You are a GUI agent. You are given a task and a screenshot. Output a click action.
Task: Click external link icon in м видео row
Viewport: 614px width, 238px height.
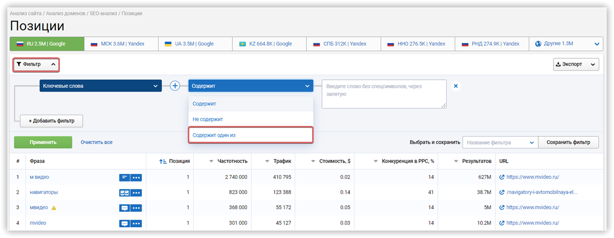[x=502, y=177]
